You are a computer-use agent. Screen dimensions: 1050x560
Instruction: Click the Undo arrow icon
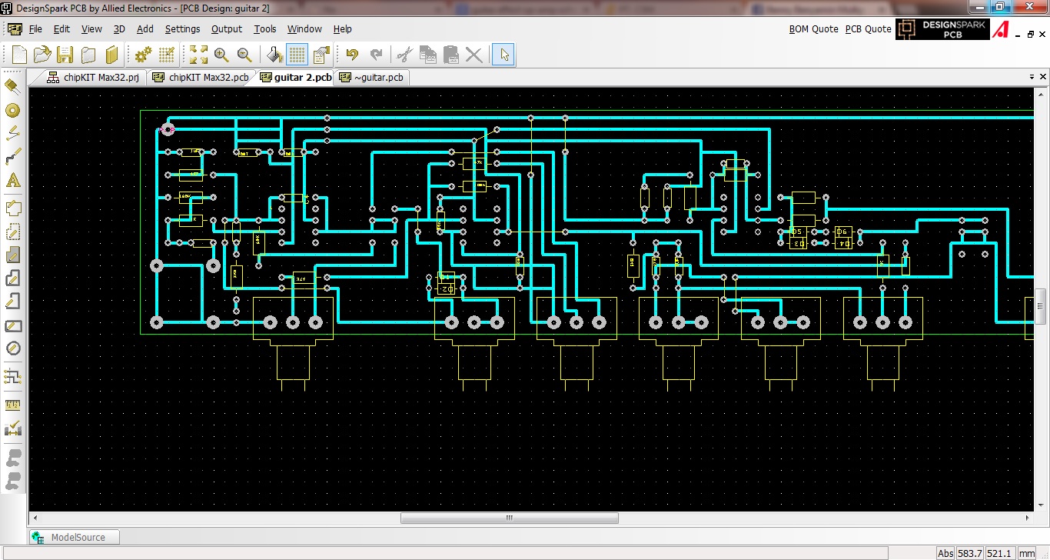click(352, 55)
